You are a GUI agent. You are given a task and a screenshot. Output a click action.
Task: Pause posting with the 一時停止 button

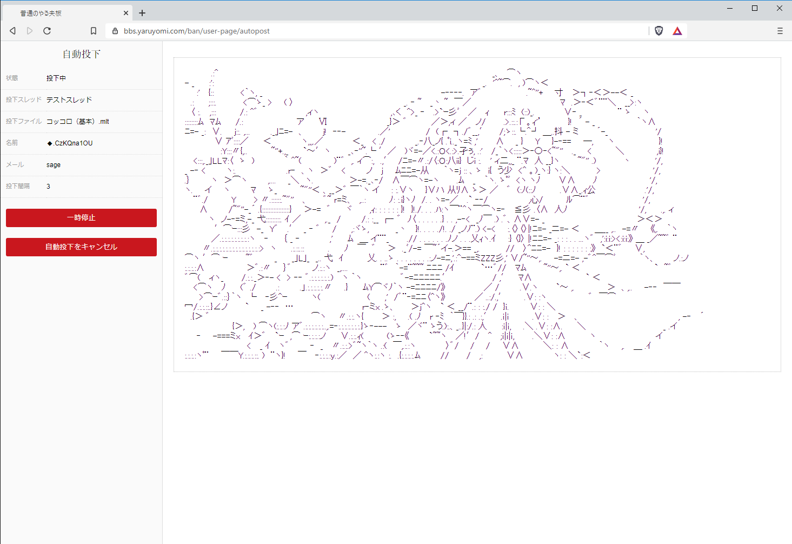[x=81, y=218]
